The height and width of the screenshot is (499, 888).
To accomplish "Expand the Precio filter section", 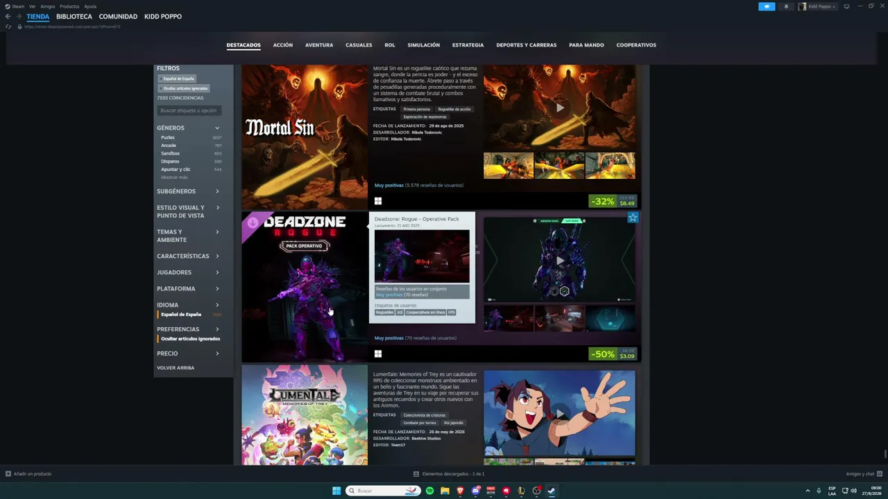I will (188, 353).
